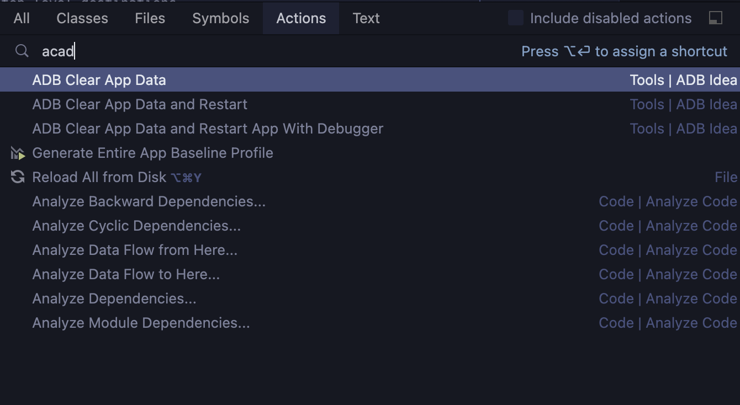
Task: Run the ADB Clear App Data action
Action: coord(99,79)
